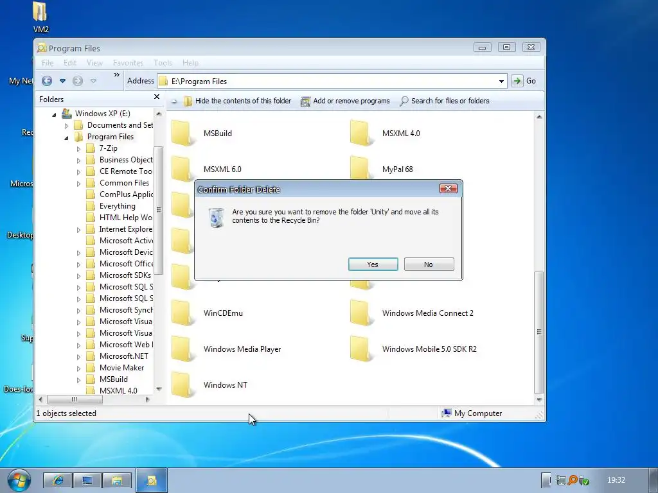Viewport: 658px width, 493px height.
Task: Click the taskbar clock showing 19:32
Action: tap(616, 480)
